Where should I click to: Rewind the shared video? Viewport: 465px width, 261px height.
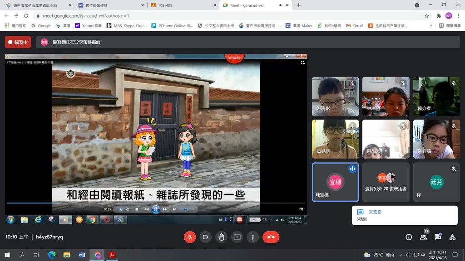[147, 209]
